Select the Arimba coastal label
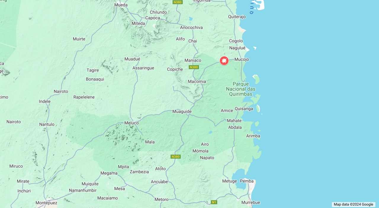 253,136
